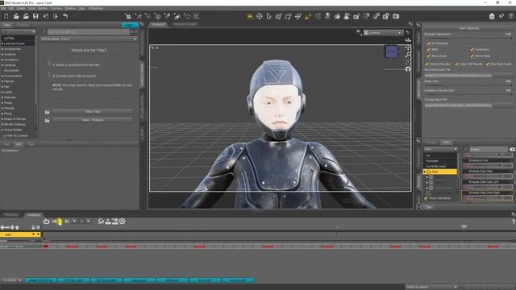Select the All Files category
Screen dimensions: 516x290
click(9, 38)
